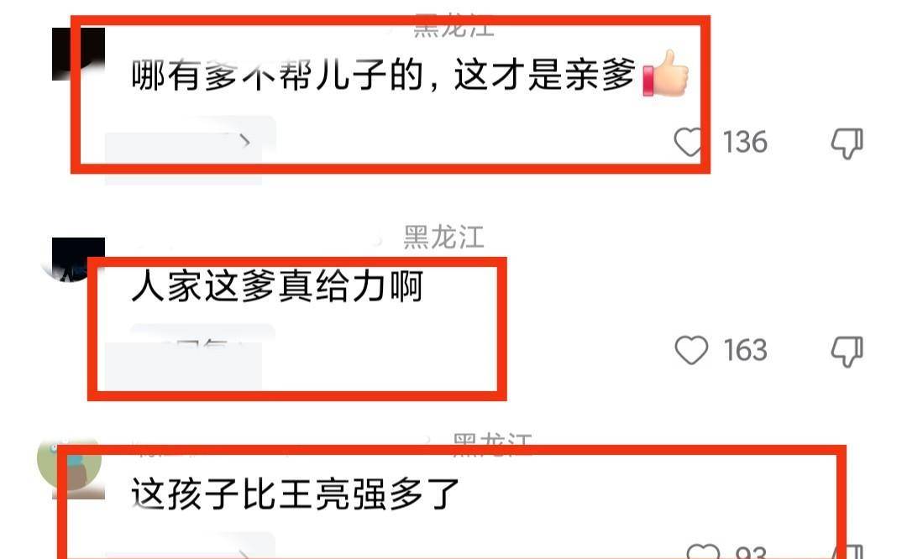Screen dimensions: 907x559
Task: Click the 黑龙江 label above the first comment
Action: coord(454,26)
